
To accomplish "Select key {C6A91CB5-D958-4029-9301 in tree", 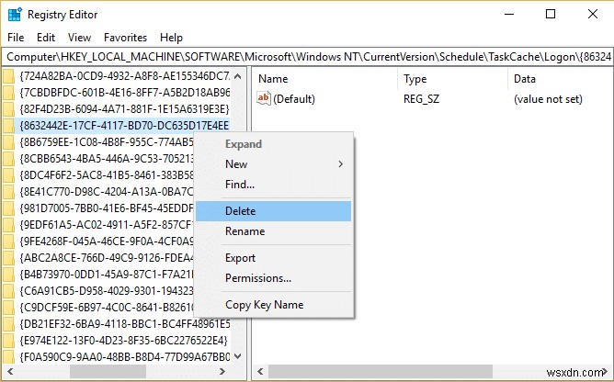I will pos(106,291).
